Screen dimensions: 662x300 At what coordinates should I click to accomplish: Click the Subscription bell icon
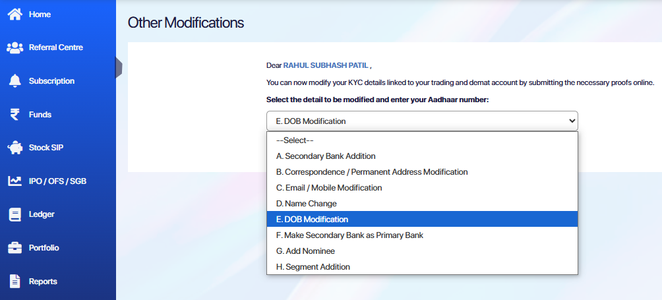coord(15,81)
